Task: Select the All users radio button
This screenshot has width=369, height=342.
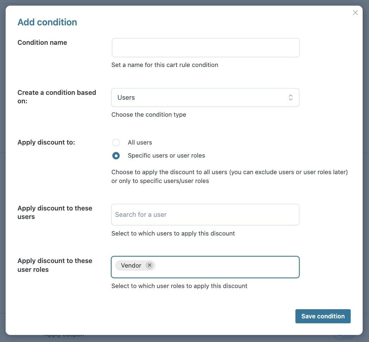Action: click(116, 142)
